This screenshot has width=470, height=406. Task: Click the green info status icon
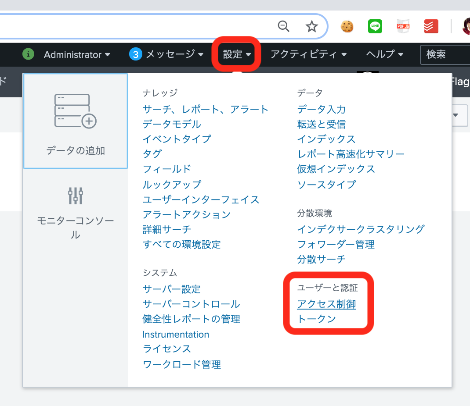tap(28, 54)
